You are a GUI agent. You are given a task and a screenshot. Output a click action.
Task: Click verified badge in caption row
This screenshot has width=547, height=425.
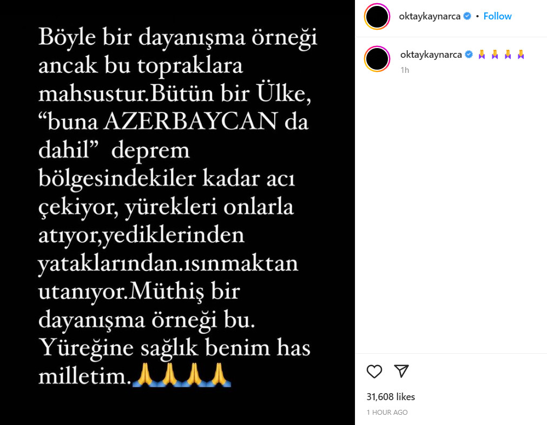point(469,55)
